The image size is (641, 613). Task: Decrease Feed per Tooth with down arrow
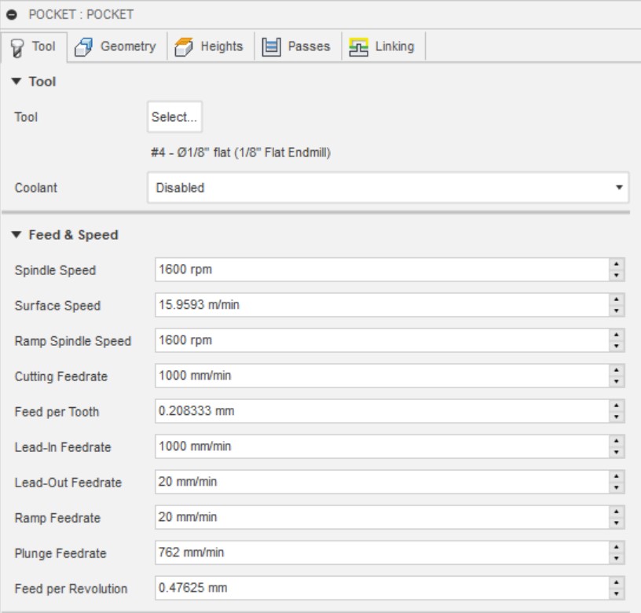pyautogui.click(x=616, y=417)
